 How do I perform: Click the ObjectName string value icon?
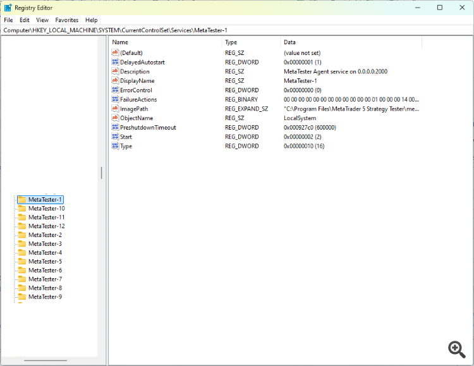click(115, 118)
